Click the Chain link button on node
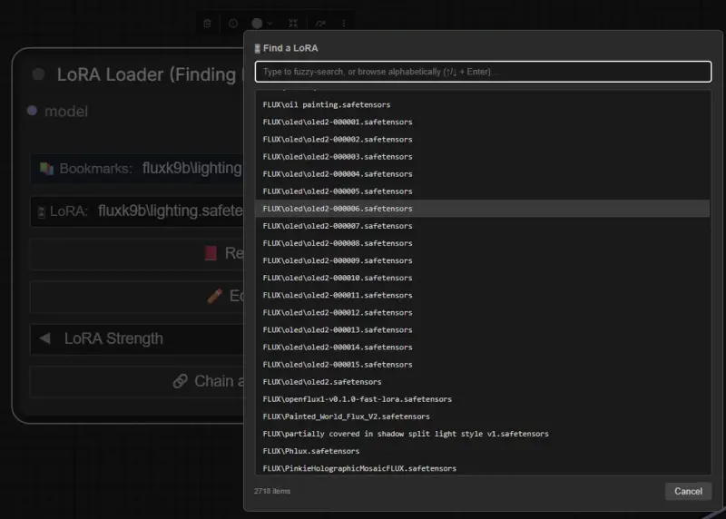 tap(137, 381)
